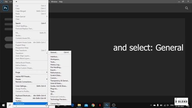
Task: Click the muted volume tray icon
Action: point(168,105)
